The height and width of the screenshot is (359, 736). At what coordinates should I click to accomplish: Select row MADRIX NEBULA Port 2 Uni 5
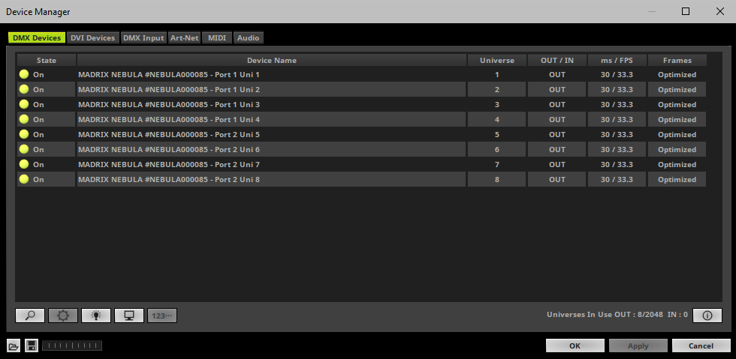pos(272,134)
